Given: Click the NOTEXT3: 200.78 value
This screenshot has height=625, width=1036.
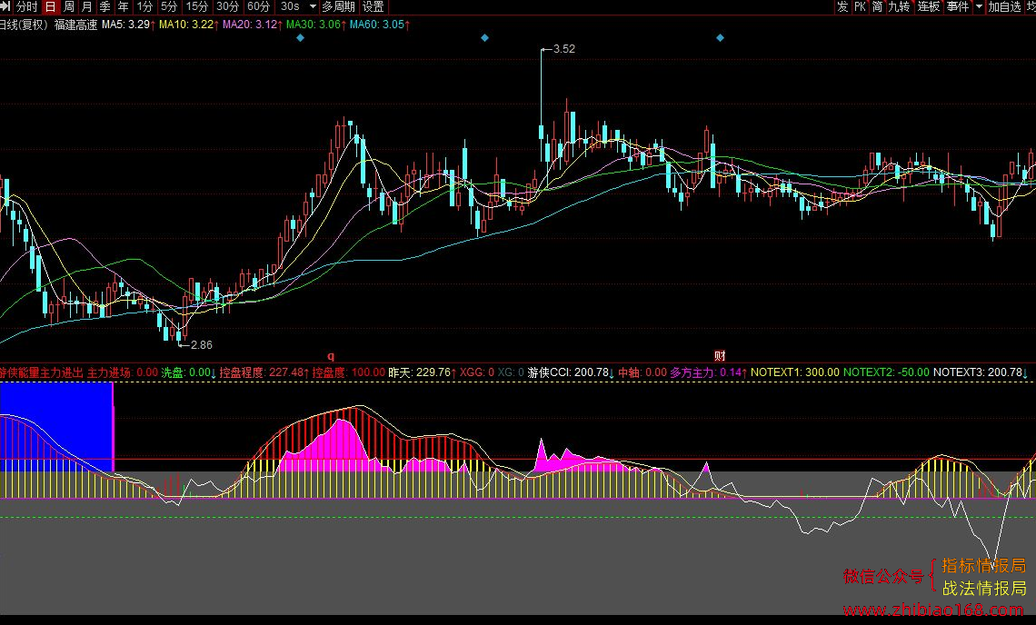Looking at the screenshot, I should [981, 372].
